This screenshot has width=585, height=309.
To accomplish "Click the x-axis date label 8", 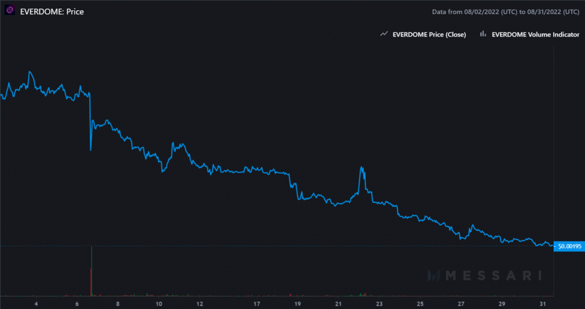I will point(118,303).
